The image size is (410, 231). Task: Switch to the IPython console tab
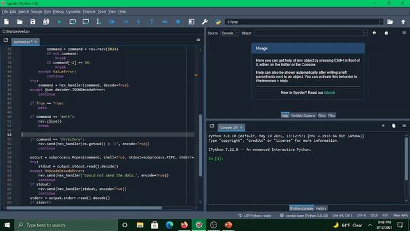click(302, 209)
